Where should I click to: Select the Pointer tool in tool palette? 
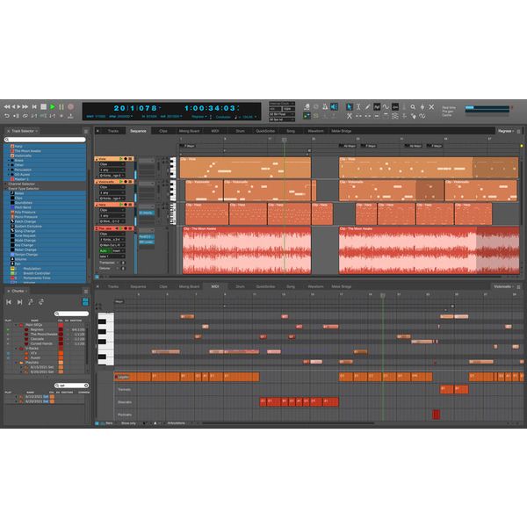click(x=350, y=106)
